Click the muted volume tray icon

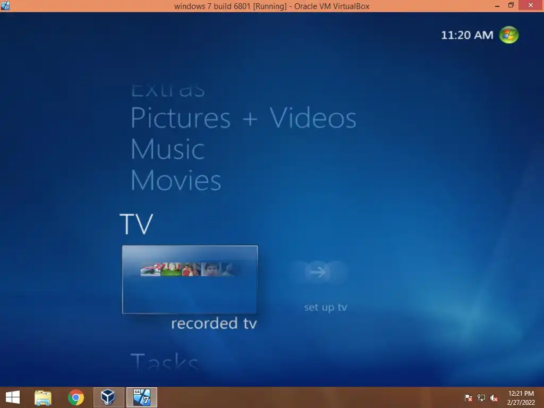pos(494,398)
